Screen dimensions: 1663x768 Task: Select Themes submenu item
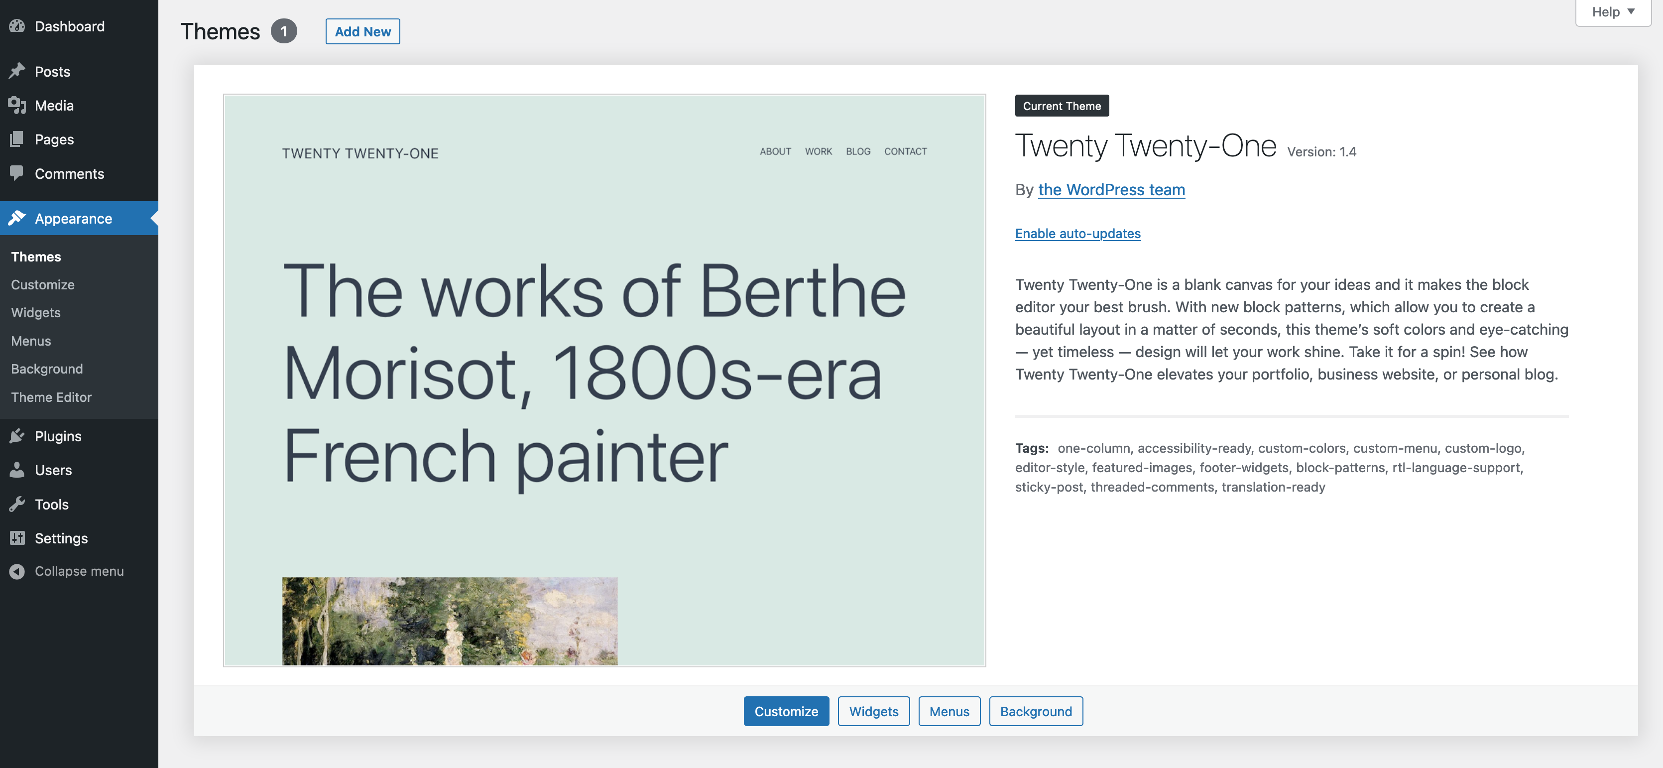tap(36, 256)
